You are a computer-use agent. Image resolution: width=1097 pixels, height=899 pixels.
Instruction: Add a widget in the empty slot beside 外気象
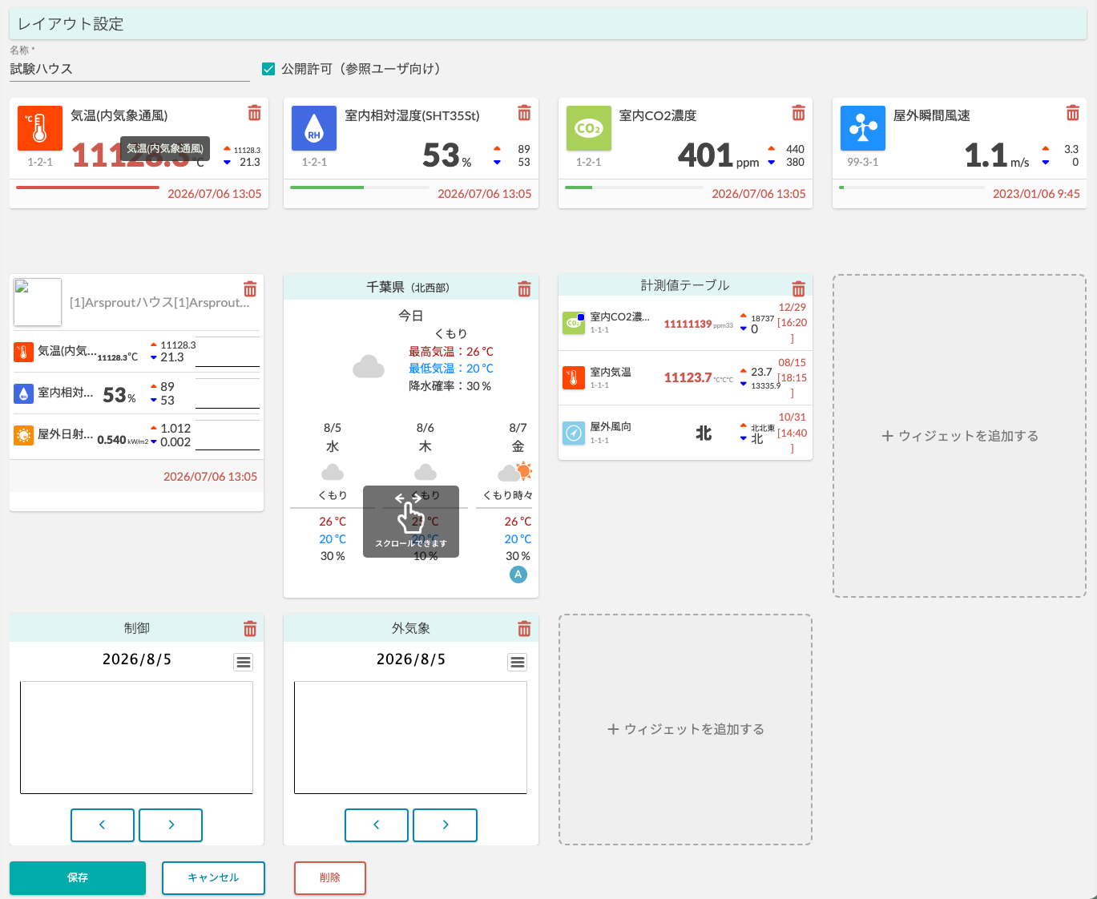tap(685, 729)
